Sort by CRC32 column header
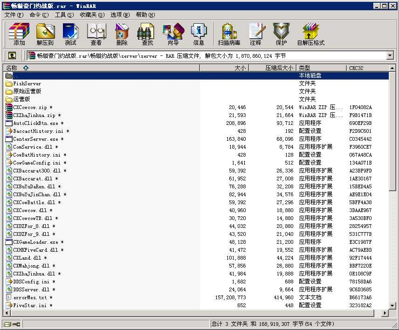 coord(367,68)
